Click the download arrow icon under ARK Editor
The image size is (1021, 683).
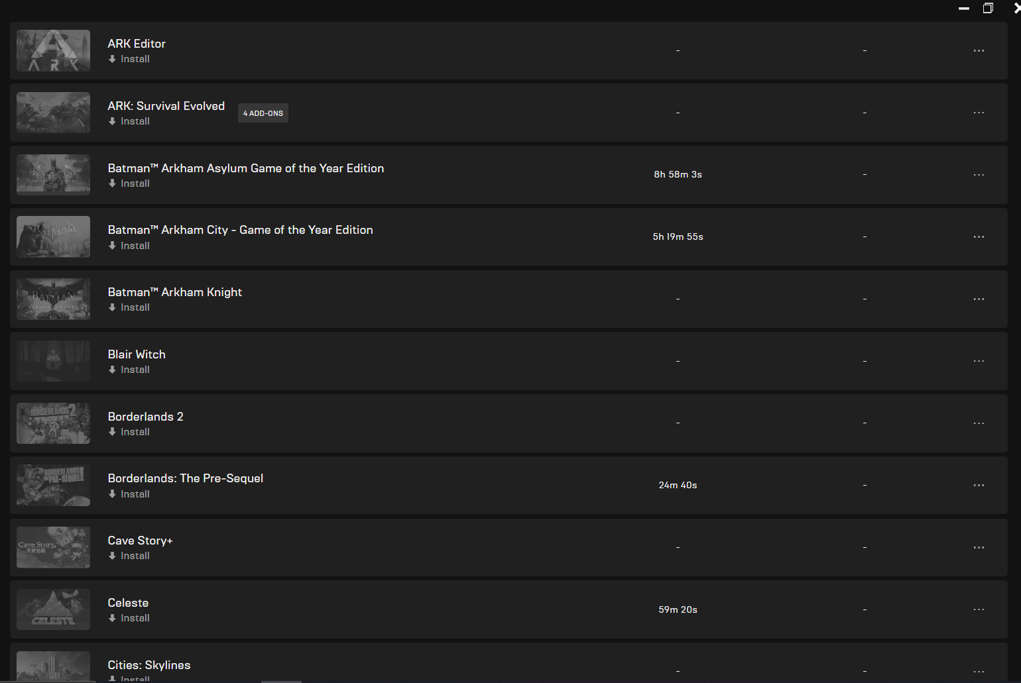click(112, 59)
